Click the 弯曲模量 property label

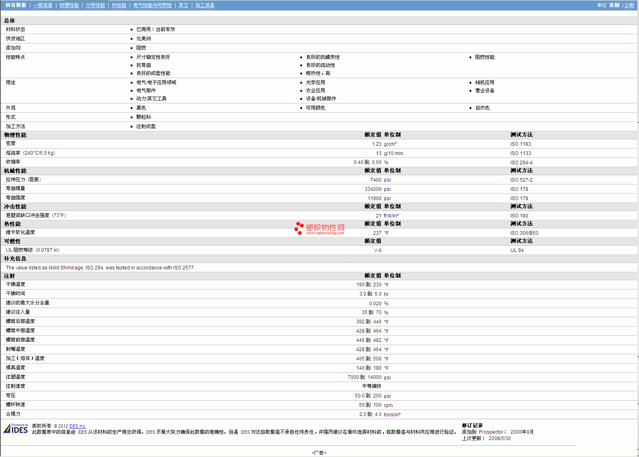[x=15, y=188]
